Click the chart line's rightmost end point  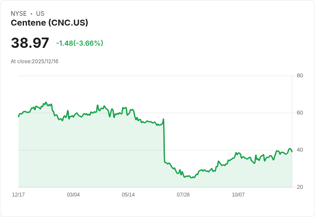(x=292, y=152)
